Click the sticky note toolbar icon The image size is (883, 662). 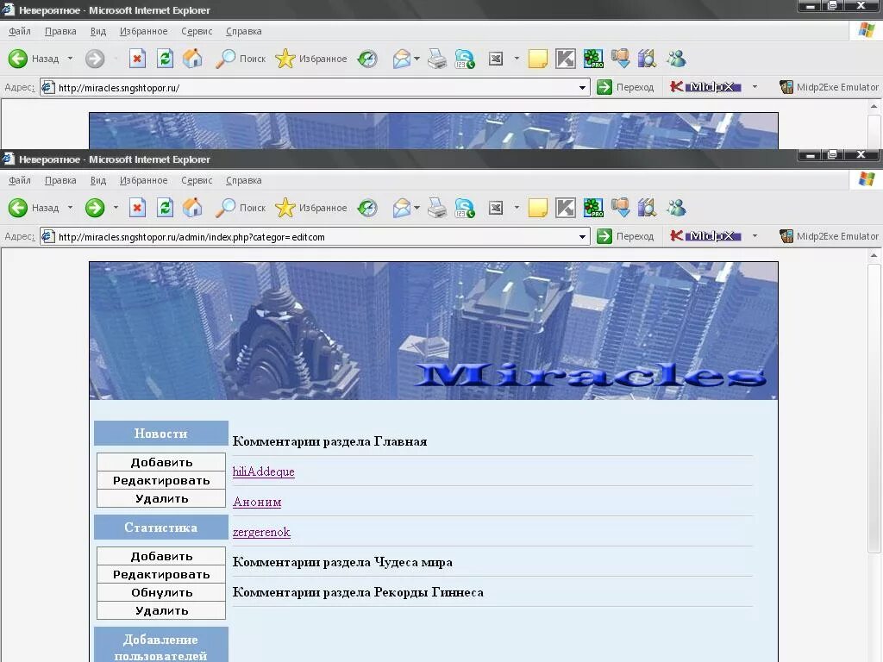click(x=537, y=208)
